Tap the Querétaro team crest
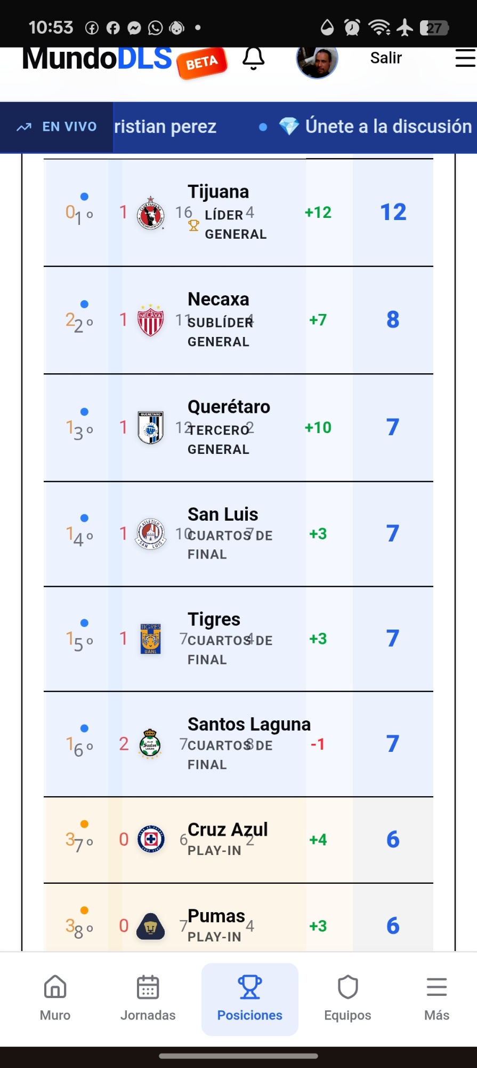The image size is (477, 1068). pos(150,427)
